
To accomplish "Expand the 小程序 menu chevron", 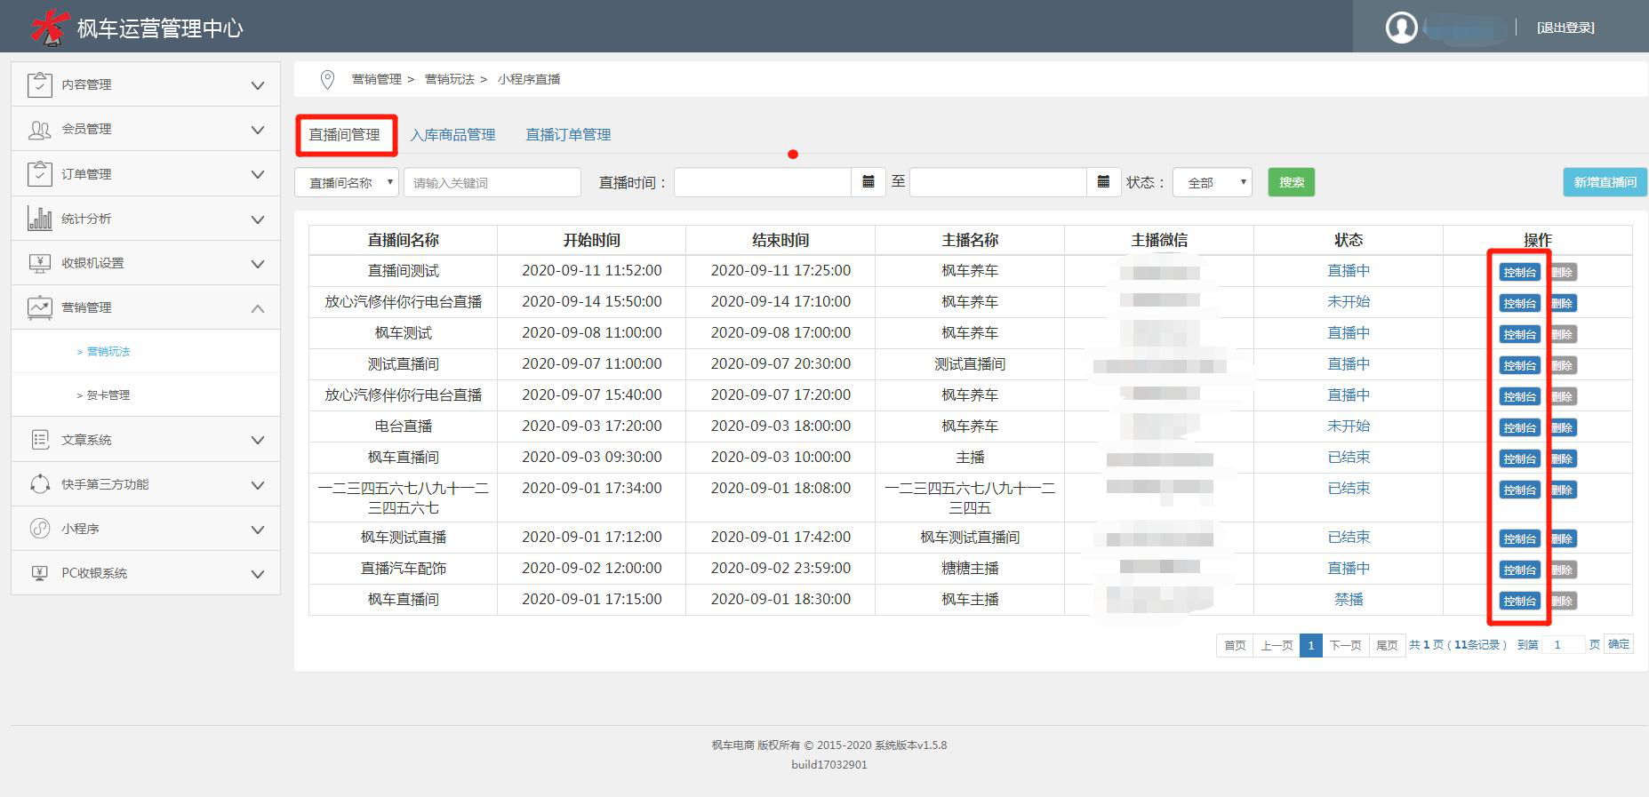I will 258,530.
